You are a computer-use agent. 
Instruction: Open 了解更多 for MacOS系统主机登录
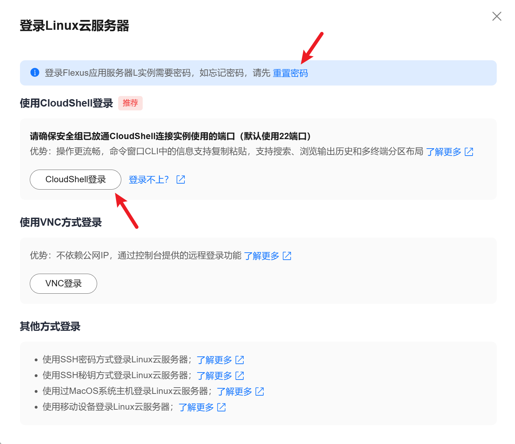click(x=234, y=391)
